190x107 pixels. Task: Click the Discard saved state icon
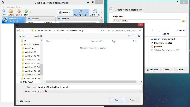pyautogui.click(x=19, y=11)
